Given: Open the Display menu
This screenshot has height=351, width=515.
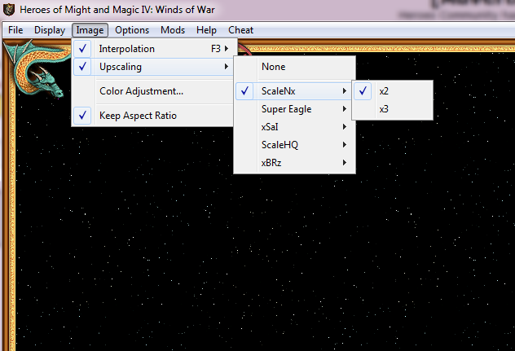Looking at the screenshot, I should pos(50,30).
